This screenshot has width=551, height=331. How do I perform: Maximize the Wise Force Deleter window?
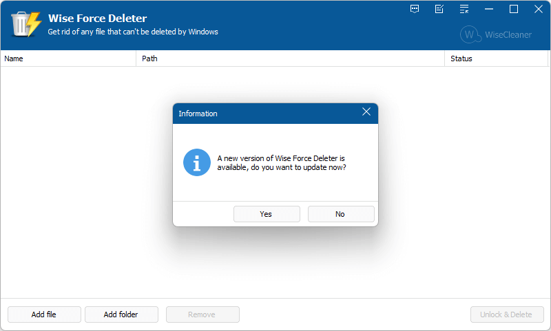coord(514,9)
